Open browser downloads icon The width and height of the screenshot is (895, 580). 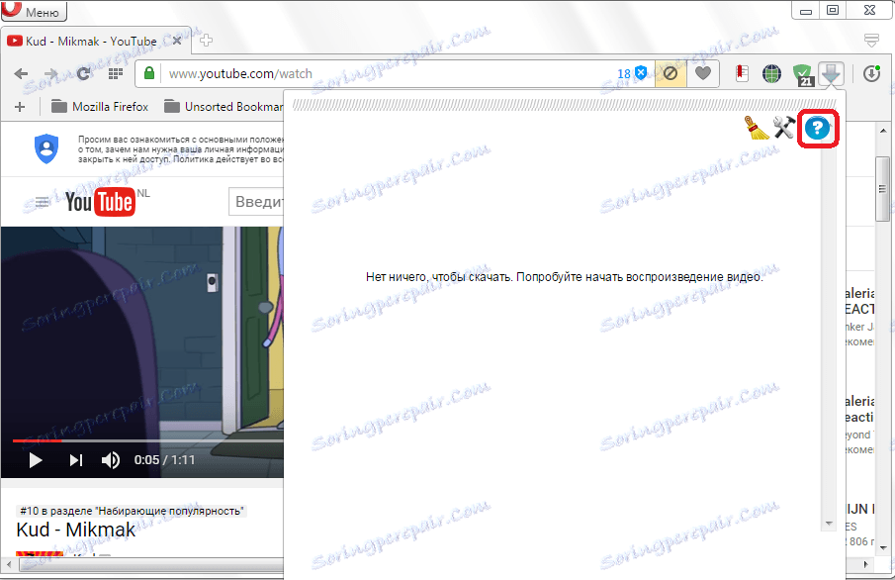point(871,73)
